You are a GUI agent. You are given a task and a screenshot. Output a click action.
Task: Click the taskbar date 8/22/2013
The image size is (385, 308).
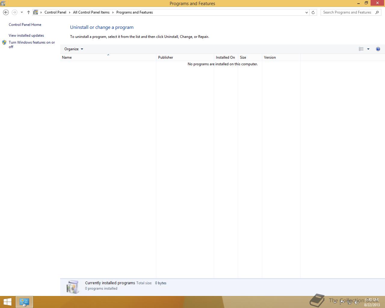(x=372, y=305)
